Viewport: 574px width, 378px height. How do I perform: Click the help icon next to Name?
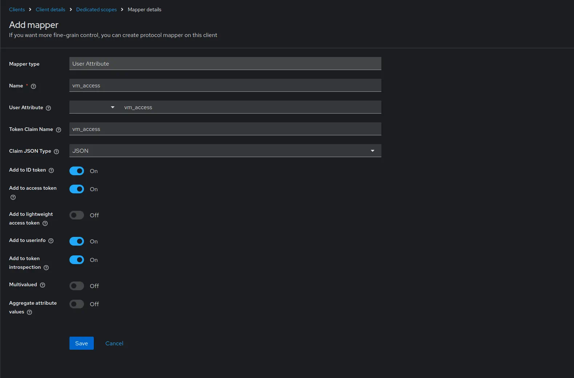coord(33,86)
